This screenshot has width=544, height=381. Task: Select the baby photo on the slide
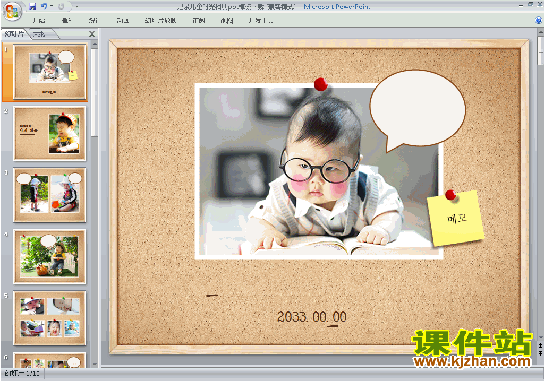[x=319, y=171]
